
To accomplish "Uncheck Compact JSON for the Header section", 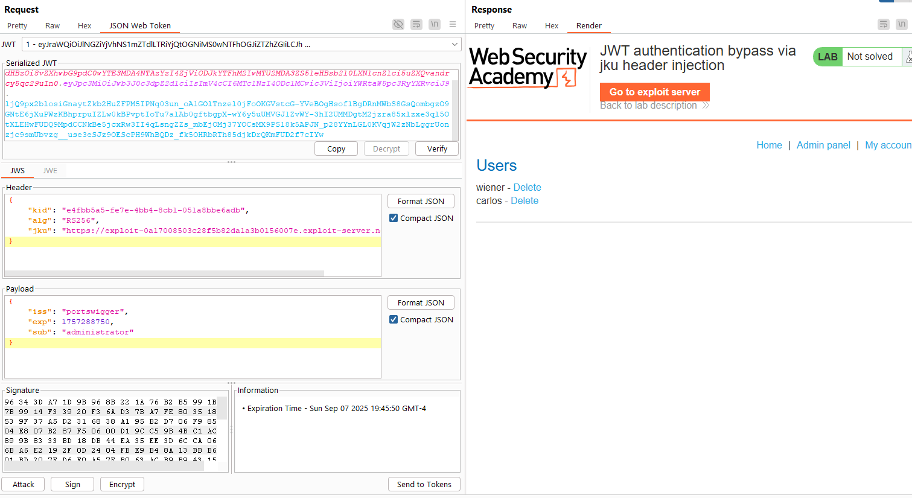I will pos(394,219).
